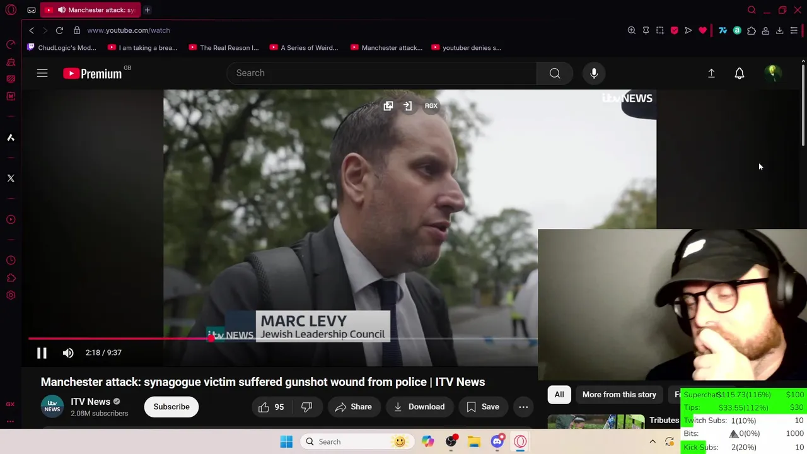Download the video
This screenshot has height=454, width=807.
click(x=419, y=407)
